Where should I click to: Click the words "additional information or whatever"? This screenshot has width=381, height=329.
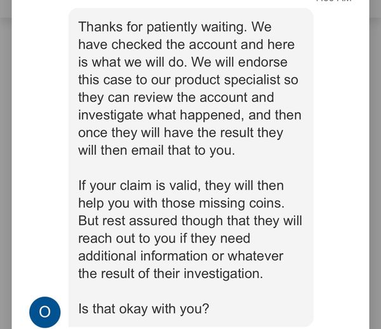pos(181,256)
